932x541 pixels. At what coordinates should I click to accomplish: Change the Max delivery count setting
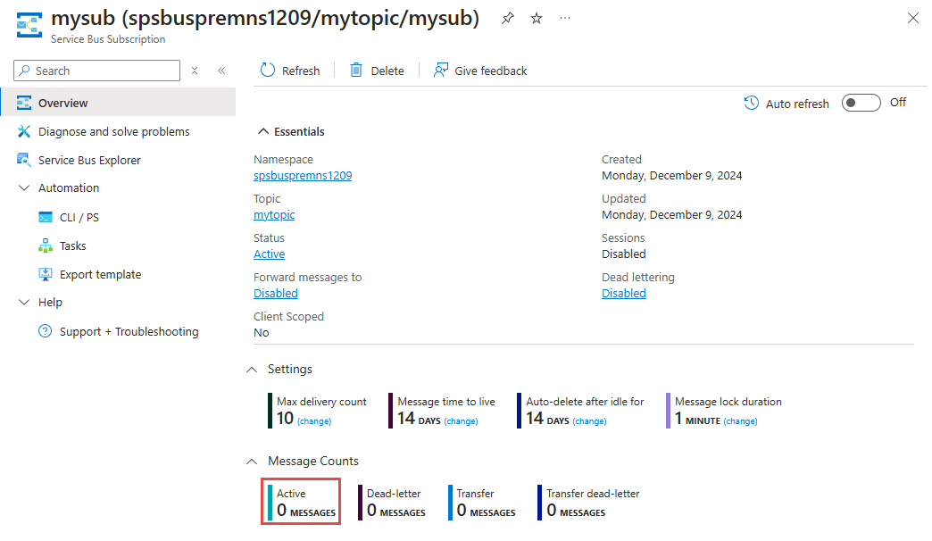click(x=314, y=421)
